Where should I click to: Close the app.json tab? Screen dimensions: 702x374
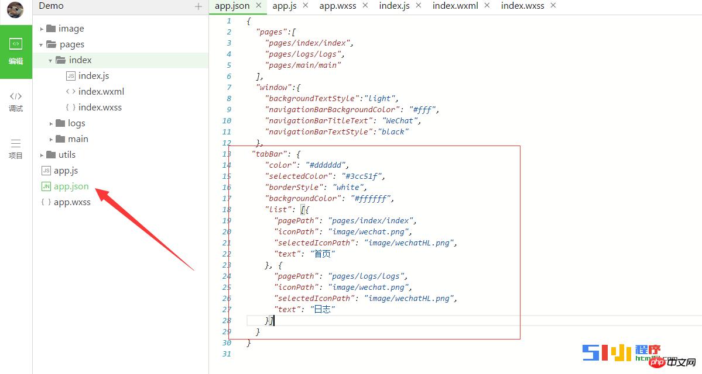click(258, 5)
